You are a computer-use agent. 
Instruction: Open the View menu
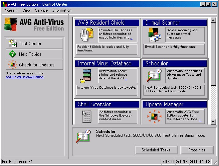[x=26, y=10]
